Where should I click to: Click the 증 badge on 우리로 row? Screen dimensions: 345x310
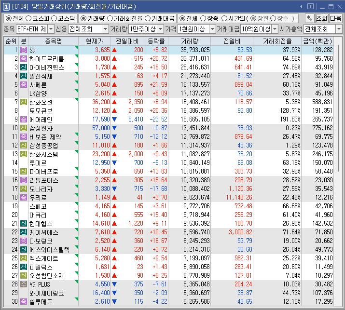24,198
